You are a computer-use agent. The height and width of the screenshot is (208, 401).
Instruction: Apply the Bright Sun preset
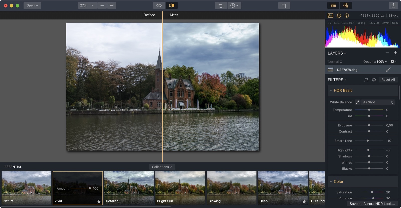coord(180,188)
